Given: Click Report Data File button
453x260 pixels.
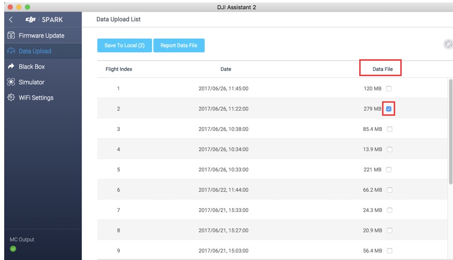Looking at the screenshot, I should (x=179, y=45).
